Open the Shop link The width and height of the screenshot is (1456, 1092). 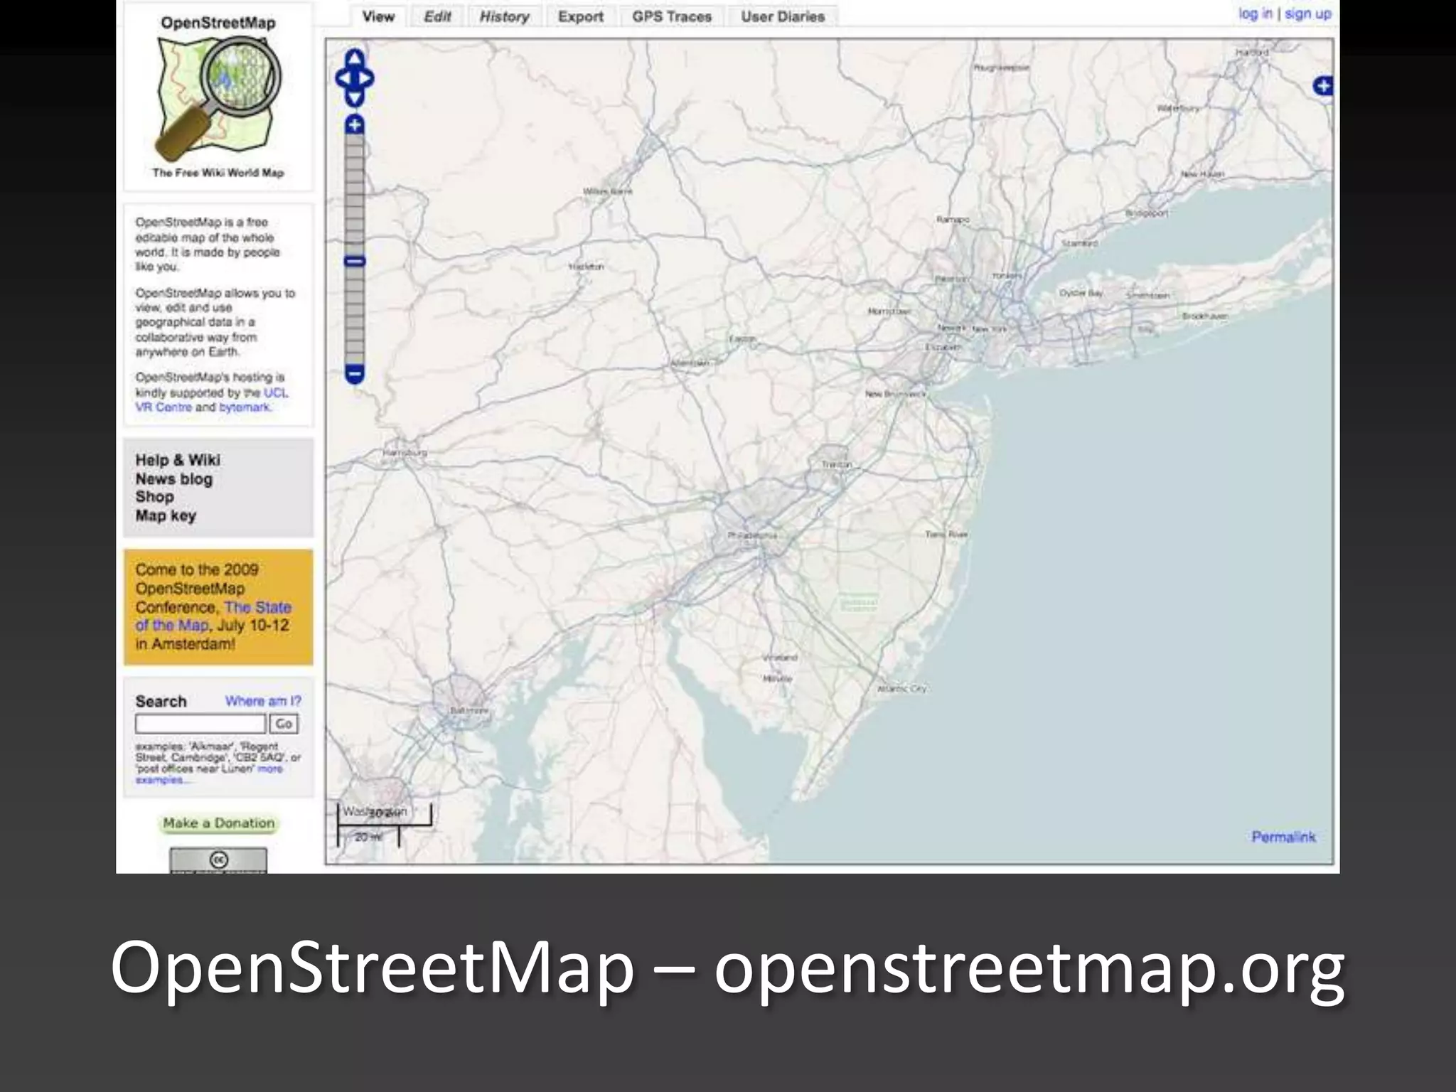pyautogui.click(x=154, y=497)
